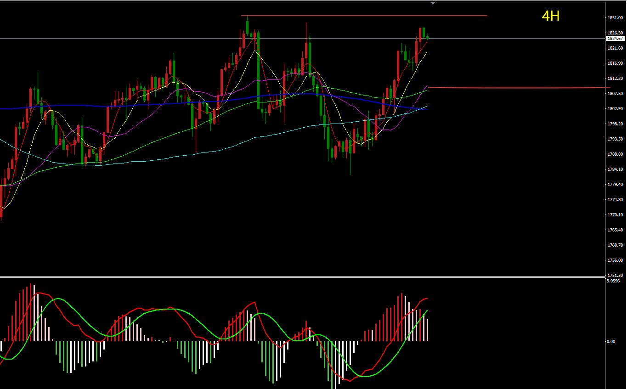Click the 1807.50 price axis label
This screenshot has width=627, height=389.
(x=615, y=94)
